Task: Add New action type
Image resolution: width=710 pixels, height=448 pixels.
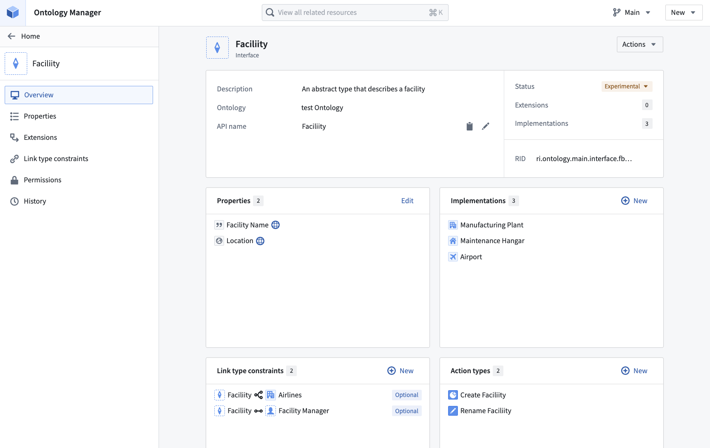Action: 634,371
